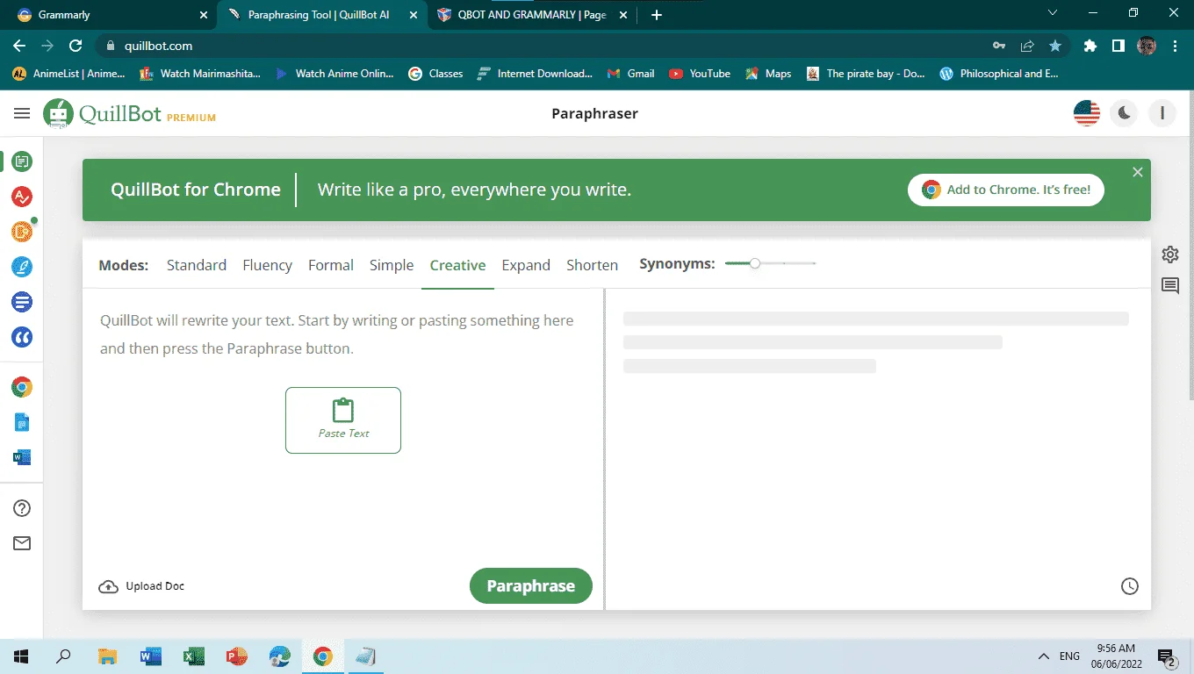Viewport: 1194px width, 674px height.
Task: Open the Grammar Checker sidebar icon
Action: (22, 197)
